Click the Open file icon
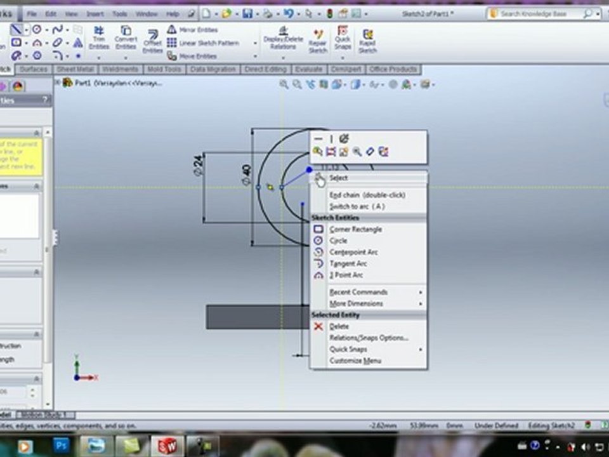The width and height of the screenshot is (609, 457). click(226, 14)
